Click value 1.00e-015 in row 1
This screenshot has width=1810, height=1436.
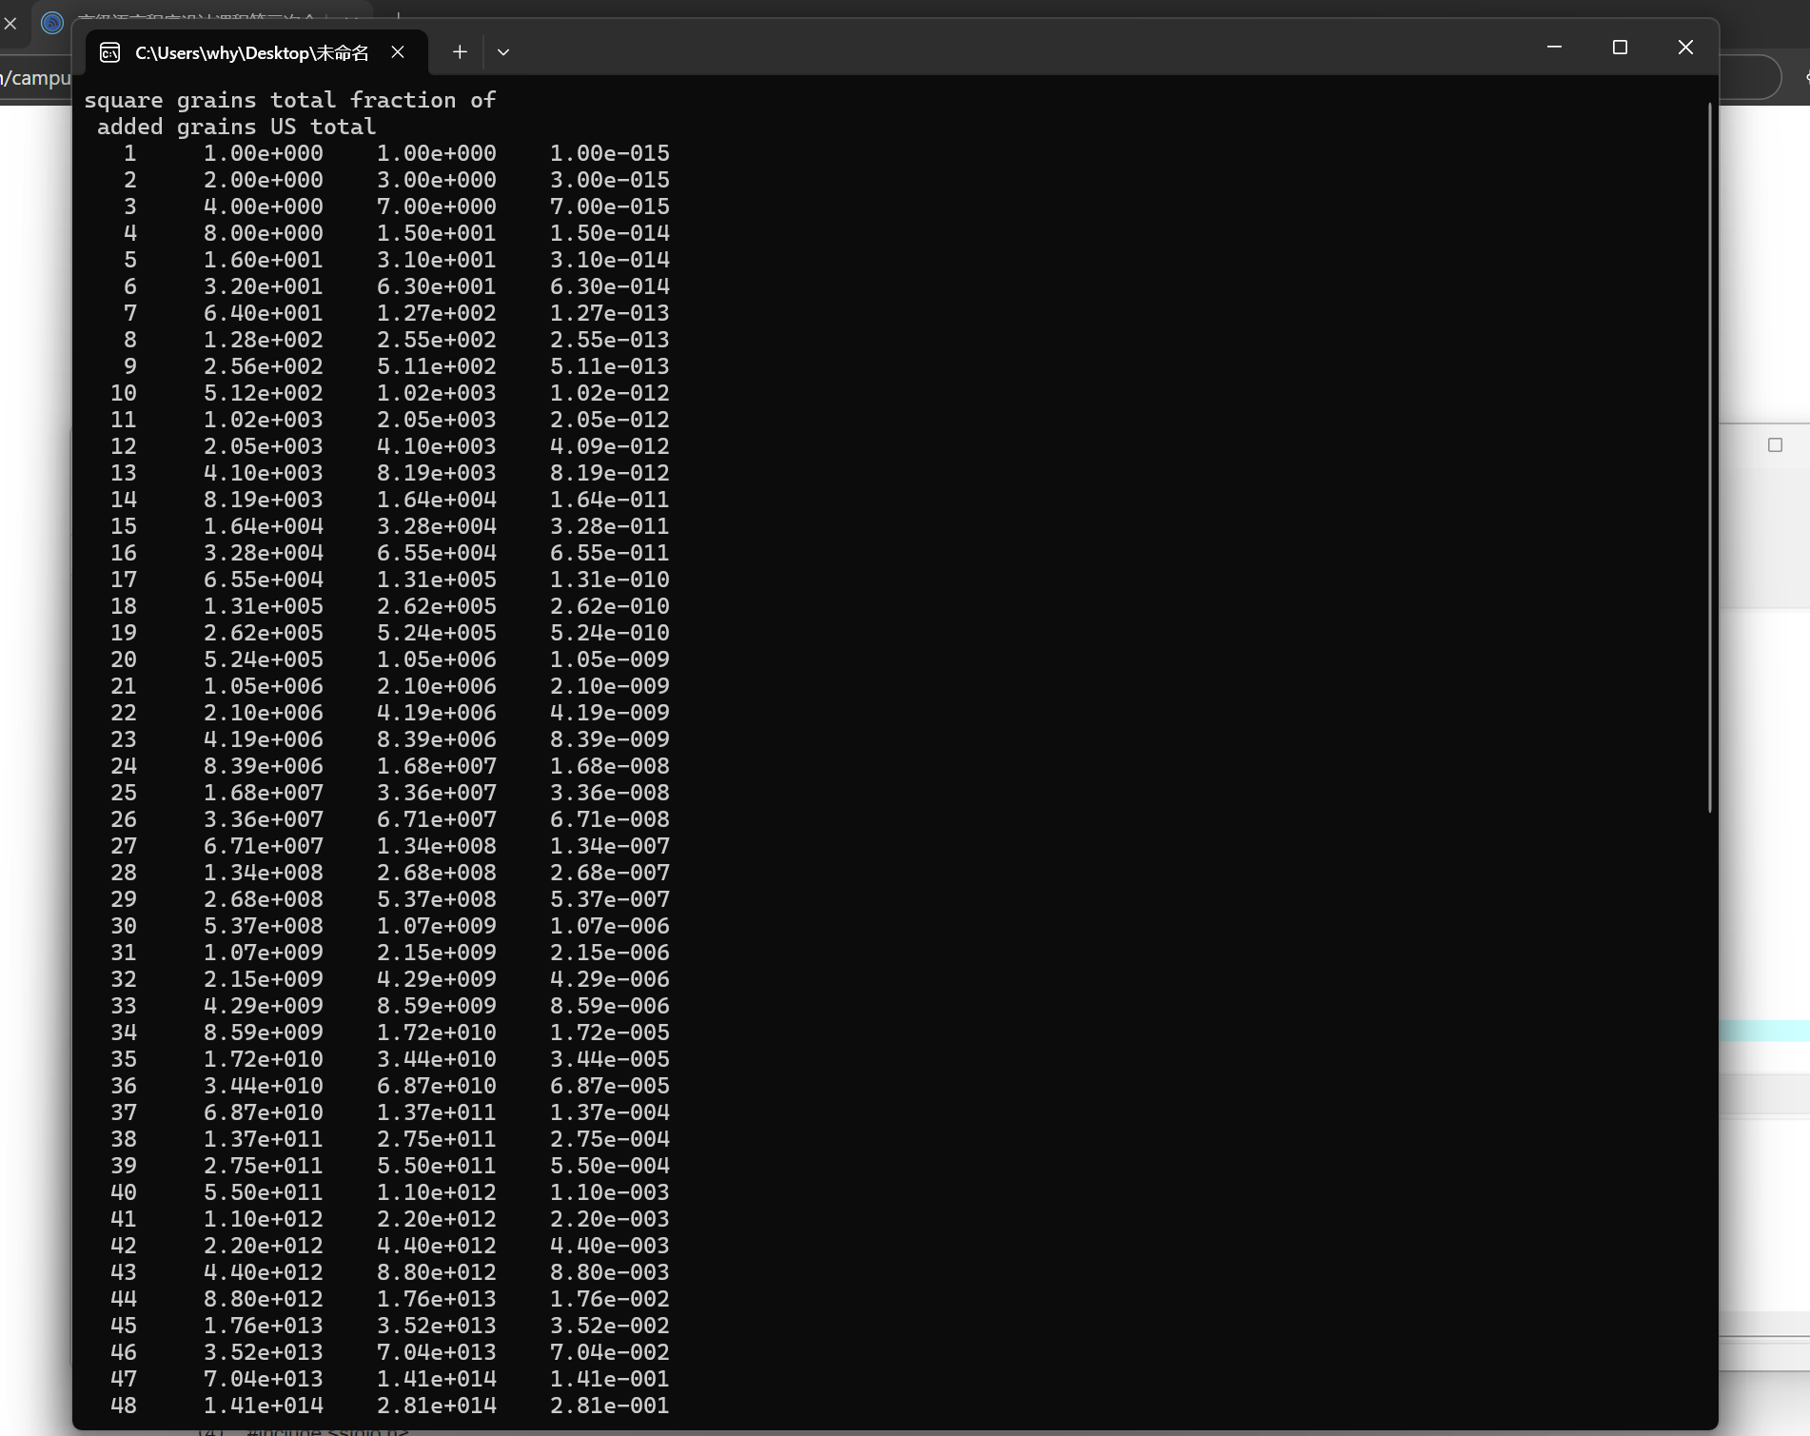click(x=610, y=153)
